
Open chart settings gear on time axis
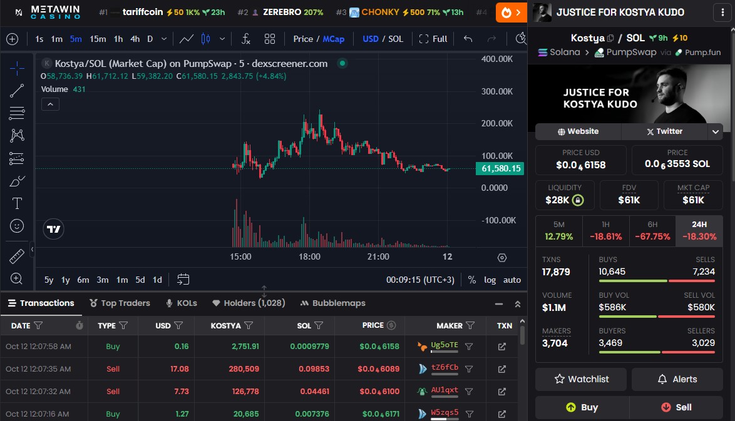[502, 258]
